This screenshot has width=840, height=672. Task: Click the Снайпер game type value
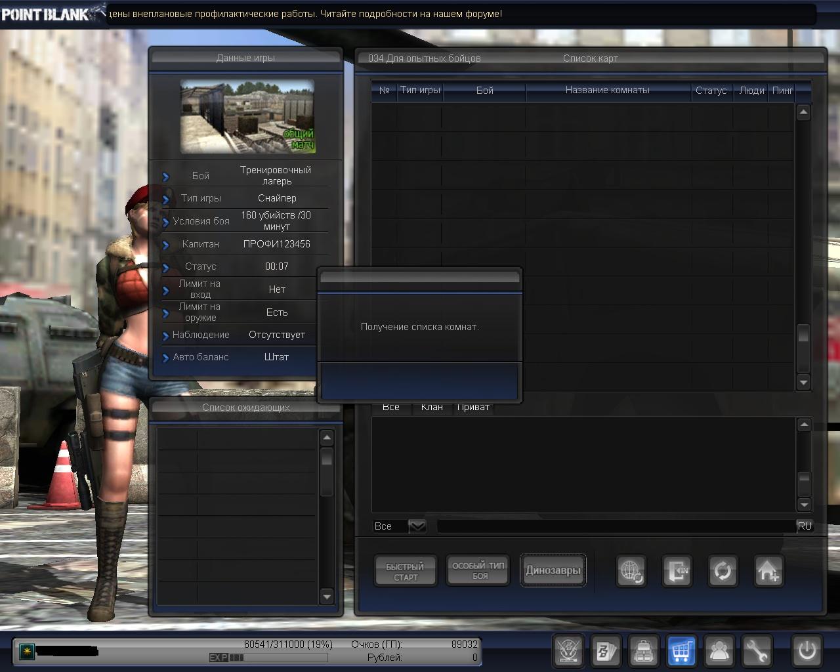click(x=277, y=198)
